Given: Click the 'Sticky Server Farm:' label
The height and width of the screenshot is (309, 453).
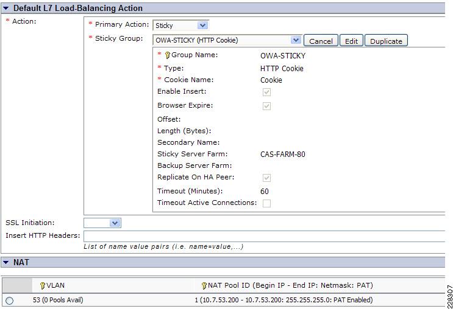Looking at the screenshot, I should (x=193, y=154).
